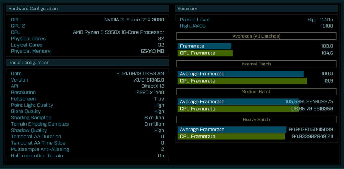Click the Framerate bar under Averages
The image size is (344, 169).
pos(205,46)
